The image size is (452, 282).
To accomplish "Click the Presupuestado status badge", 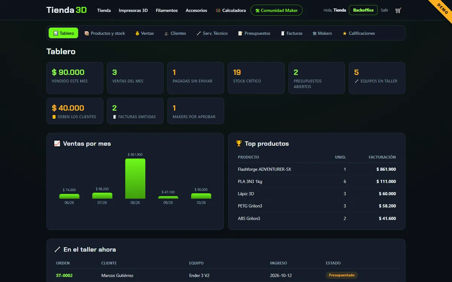I will click(x=342, y=275).
